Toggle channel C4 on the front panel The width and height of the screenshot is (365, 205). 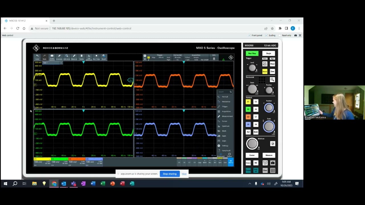248,124
